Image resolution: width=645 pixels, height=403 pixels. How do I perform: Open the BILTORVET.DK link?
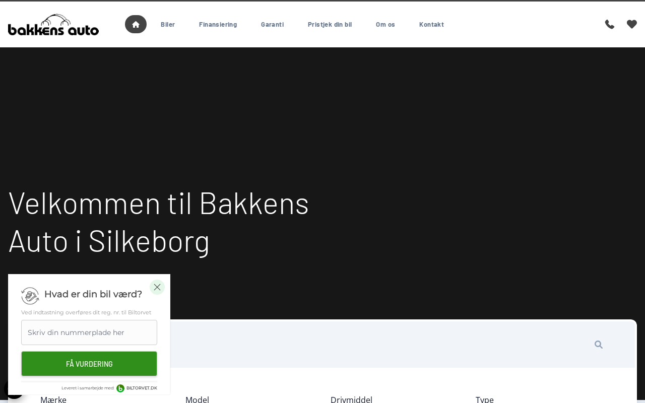tap(142, 388)
